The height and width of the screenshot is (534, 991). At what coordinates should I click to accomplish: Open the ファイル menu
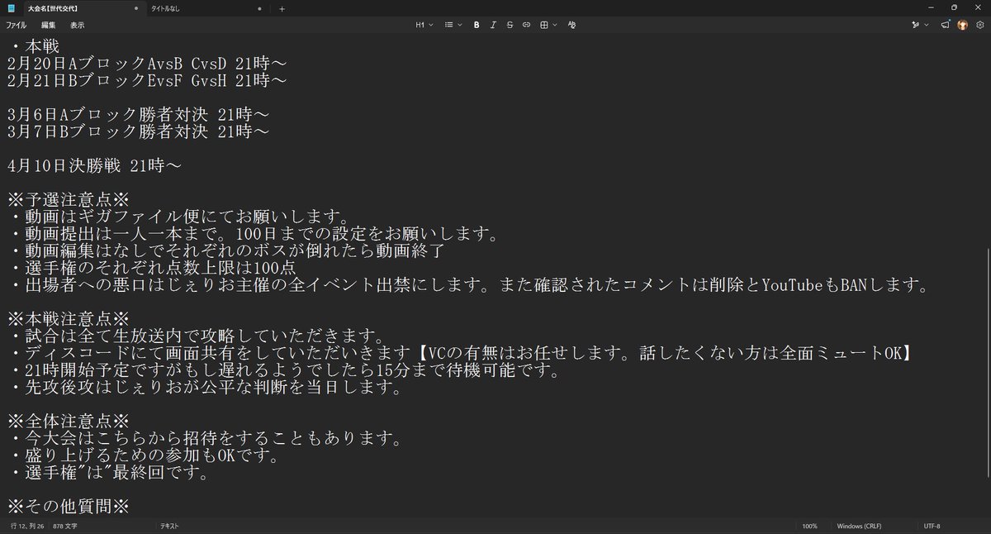(17, 25)
